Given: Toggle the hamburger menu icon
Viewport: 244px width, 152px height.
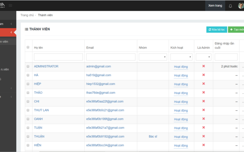Looking at the screenshot, I should click(x=11, y=6).
